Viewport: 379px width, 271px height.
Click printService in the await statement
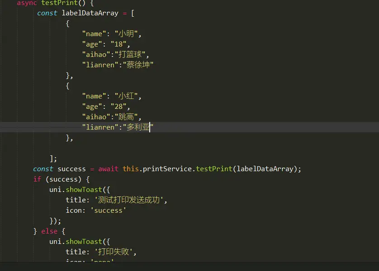[169, 169]
